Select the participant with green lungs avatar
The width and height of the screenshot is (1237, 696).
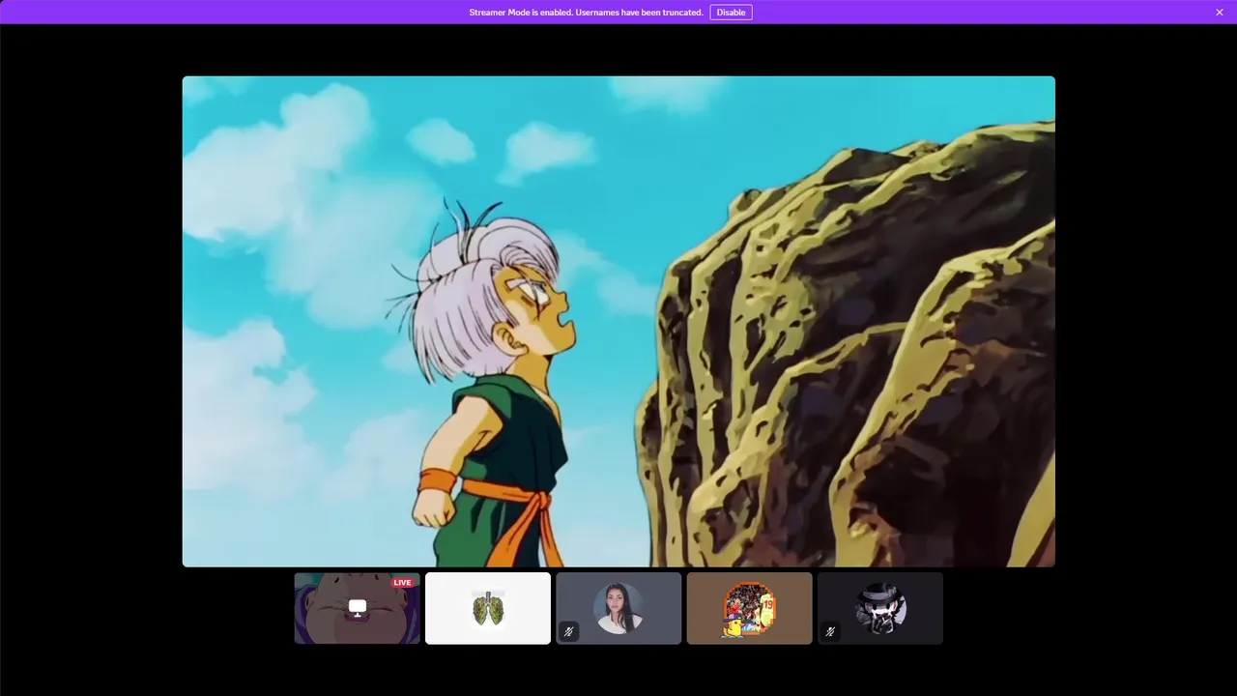(488, 608)
